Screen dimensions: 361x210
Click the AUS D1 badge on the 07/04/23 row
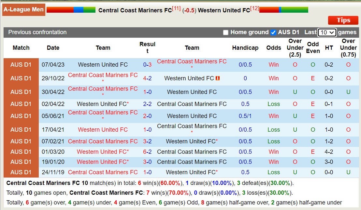click(21, 65)
